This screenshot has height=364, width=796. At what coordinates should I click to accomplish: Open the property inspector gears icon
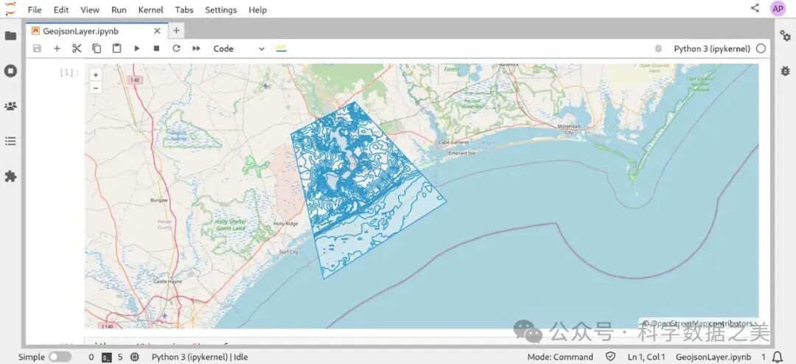pyautogui.click(x=785, y=35)
